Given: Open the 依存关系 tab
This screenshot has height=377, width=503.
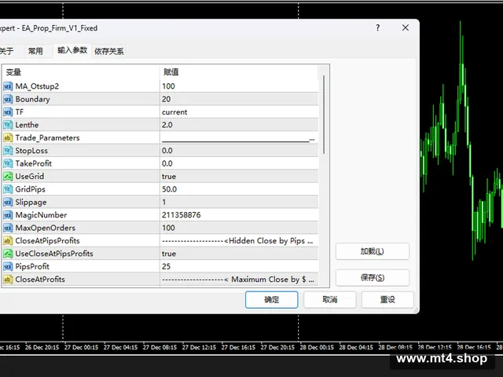Looking at the screenshot, I should pos(109,51).
